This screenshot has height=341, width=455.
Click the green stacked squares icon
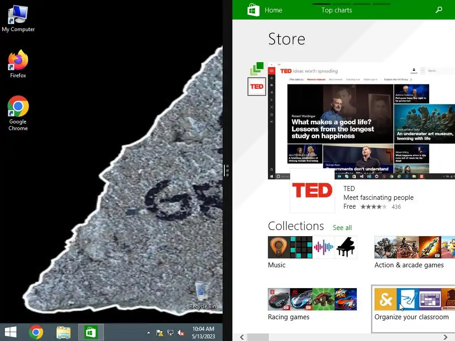(257, 69)
